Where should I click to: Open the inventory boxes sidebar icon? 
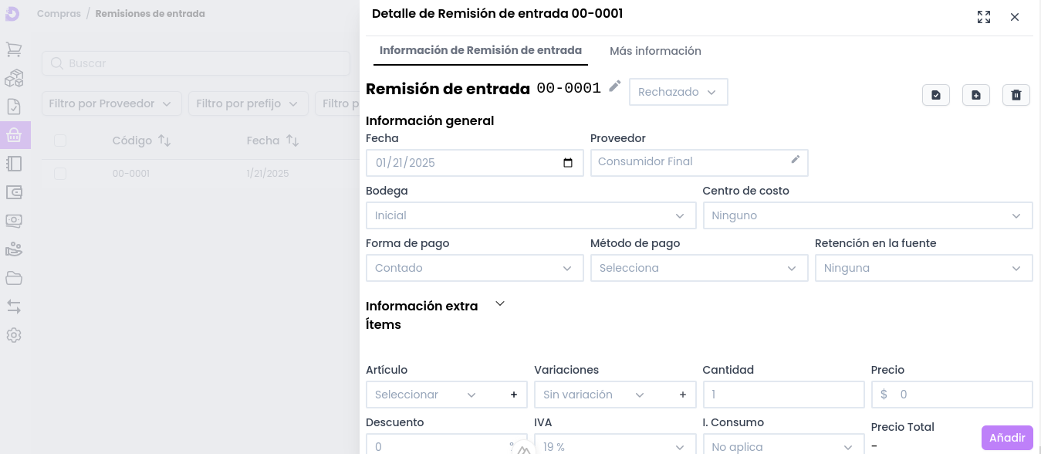click(x=14, y=78)
